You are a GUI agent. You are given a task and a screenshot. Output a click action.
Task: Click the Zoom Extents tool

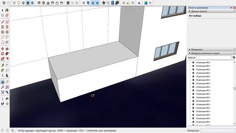(3, 92)
